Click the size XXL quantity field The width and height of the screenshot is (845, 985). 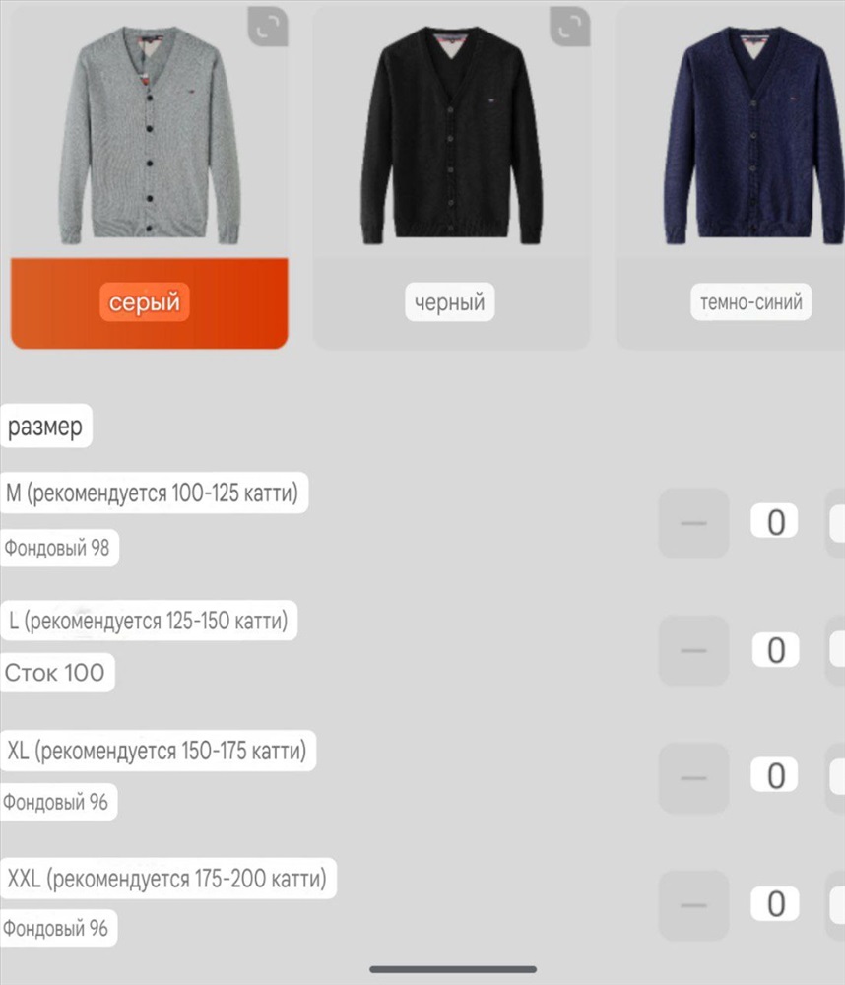(775, 903)
